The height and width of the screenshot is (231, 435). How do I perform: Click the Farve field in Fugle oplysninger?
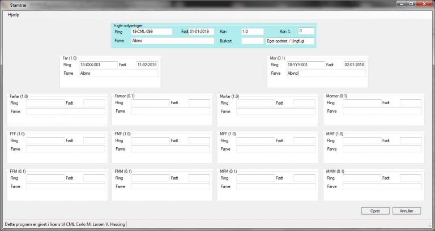click(x=173, y=41)
